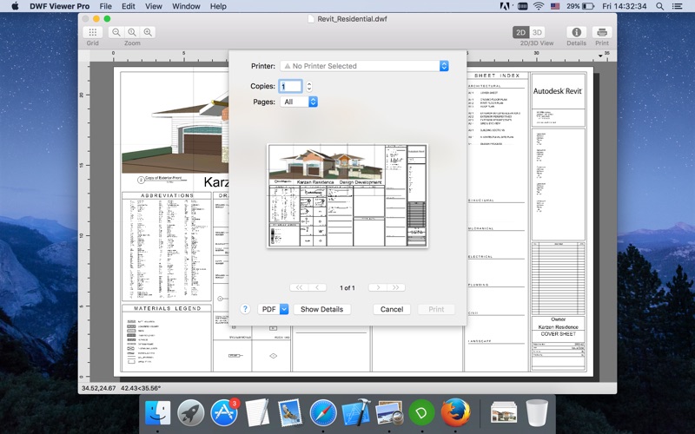Switch to 2D view mode

pos(520,32)
